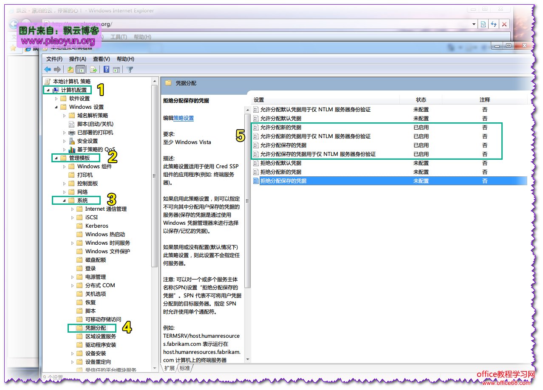Go up one level with folder icon
Viewport: 543px width, 390px height.
click(x=71, y=70)
